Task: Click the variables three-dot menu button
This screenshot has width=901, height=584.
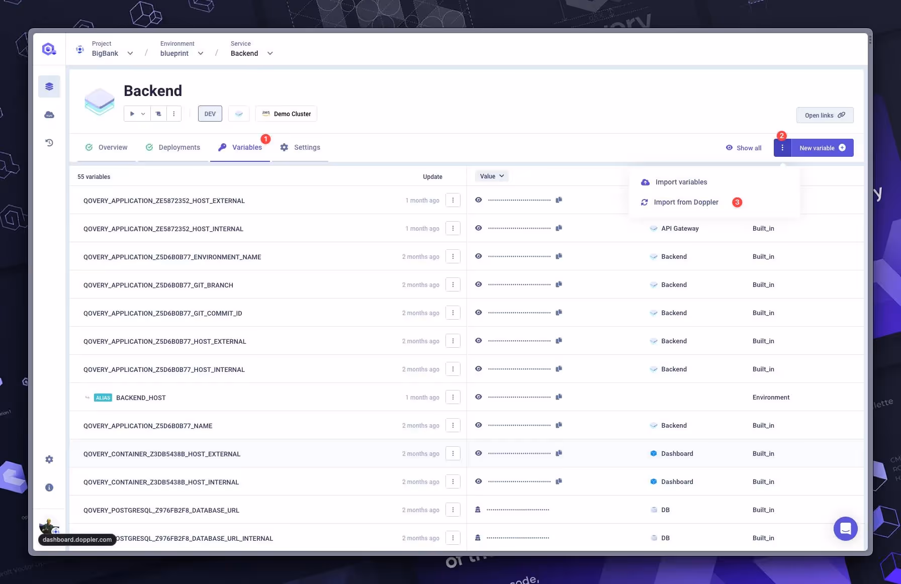Action: pos(782,148)
